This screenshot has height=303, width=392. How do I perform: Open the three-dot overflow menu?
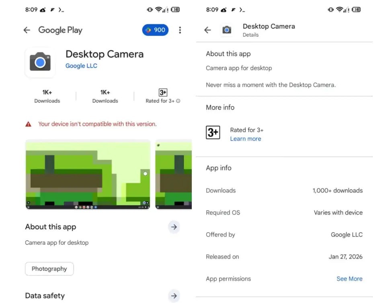tap(180, 30)
